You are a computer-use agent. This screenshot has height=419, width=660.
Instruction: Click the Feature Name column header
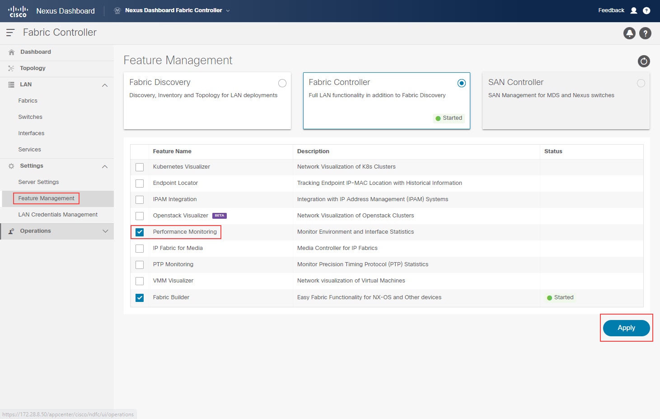tap(172, 151)
